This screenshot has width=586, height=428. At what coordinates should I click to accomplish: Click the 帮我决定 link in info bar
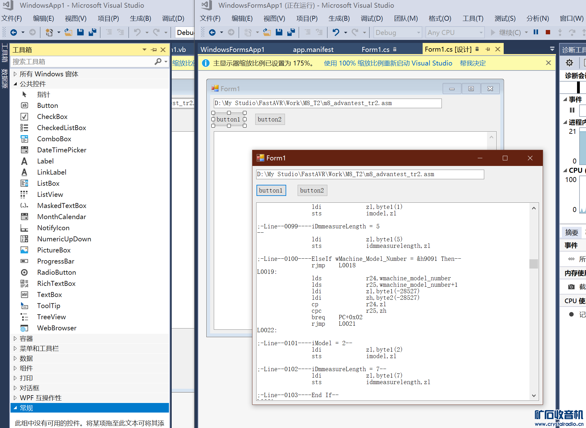[472, 63]
